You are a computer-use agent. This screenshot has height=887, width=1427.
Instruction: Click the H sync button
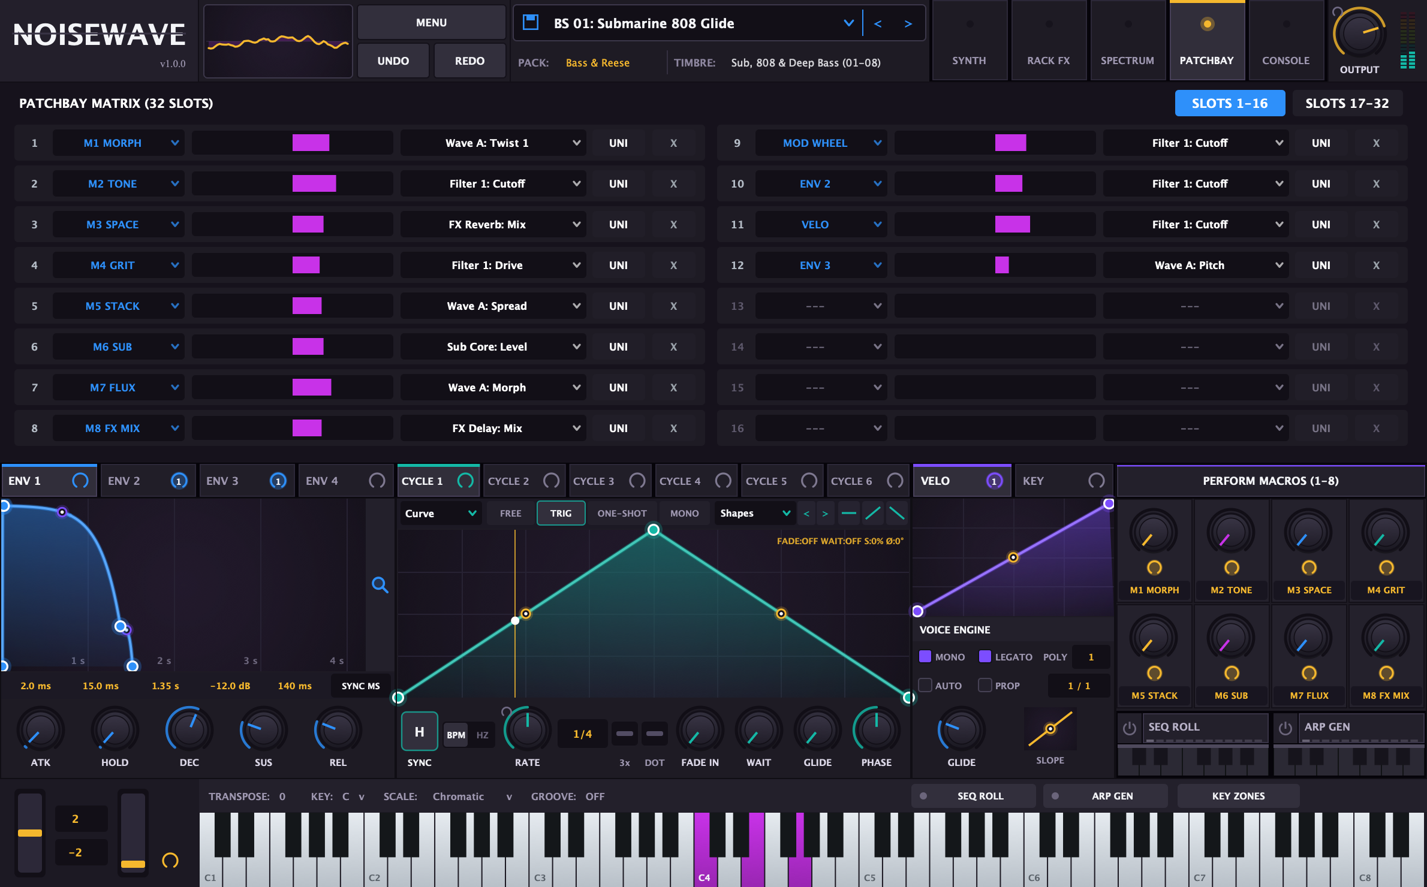(x=419, y=732)
